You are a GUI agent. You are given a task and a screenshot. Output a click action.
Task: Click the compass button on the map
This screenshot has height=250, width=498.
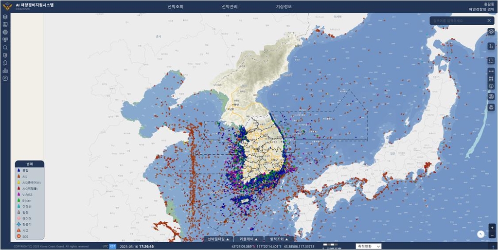coord(480,233)
